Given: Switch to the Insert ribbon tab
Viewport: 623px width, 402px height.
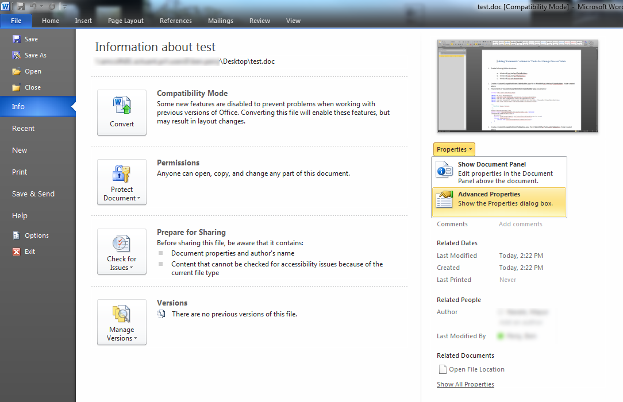Looking at the screenshot, I should (83, 21).
